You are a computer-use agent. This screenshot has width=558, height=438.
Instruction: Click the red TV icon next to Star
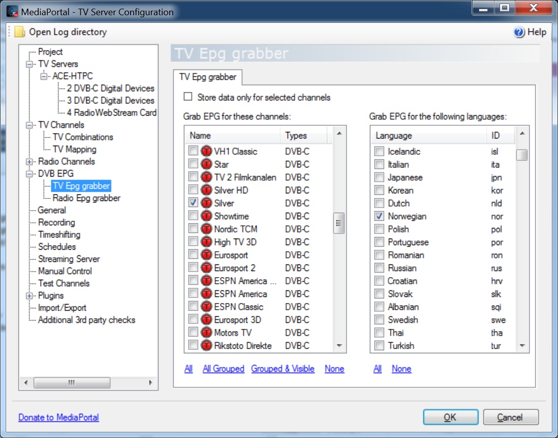point(206,164)
